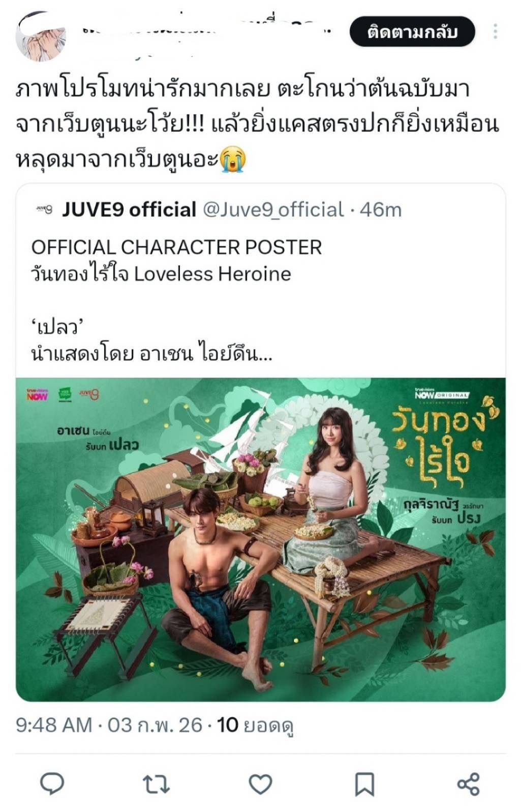Viewport: 521px width, 812px height.
Task: Open the quoted tweet's 46m timestamp
Action: (x=381, y=210)
